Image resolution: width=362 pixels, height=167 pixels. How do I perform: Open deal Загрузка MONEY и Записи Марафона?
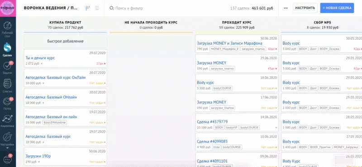point(229,43)
